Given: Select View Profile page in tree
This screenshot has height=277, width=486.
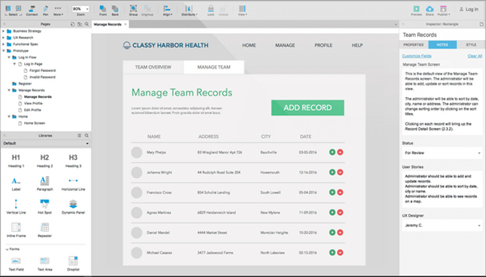Looking at the screenshot, I should tap(33, 103).
